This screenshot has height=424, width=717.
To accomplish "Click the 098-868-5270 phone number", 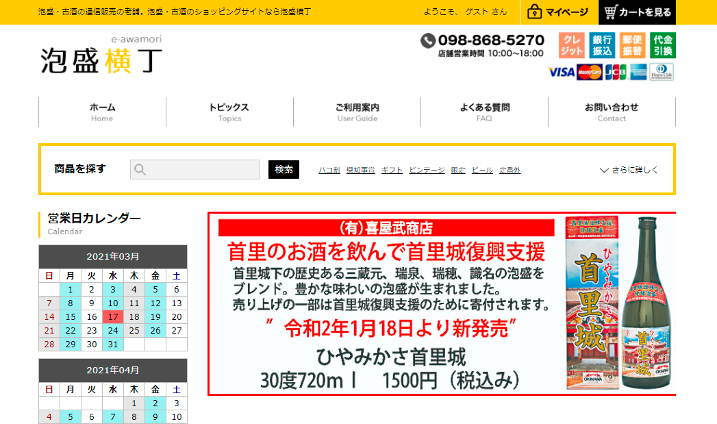I will (x=491, y=40).
